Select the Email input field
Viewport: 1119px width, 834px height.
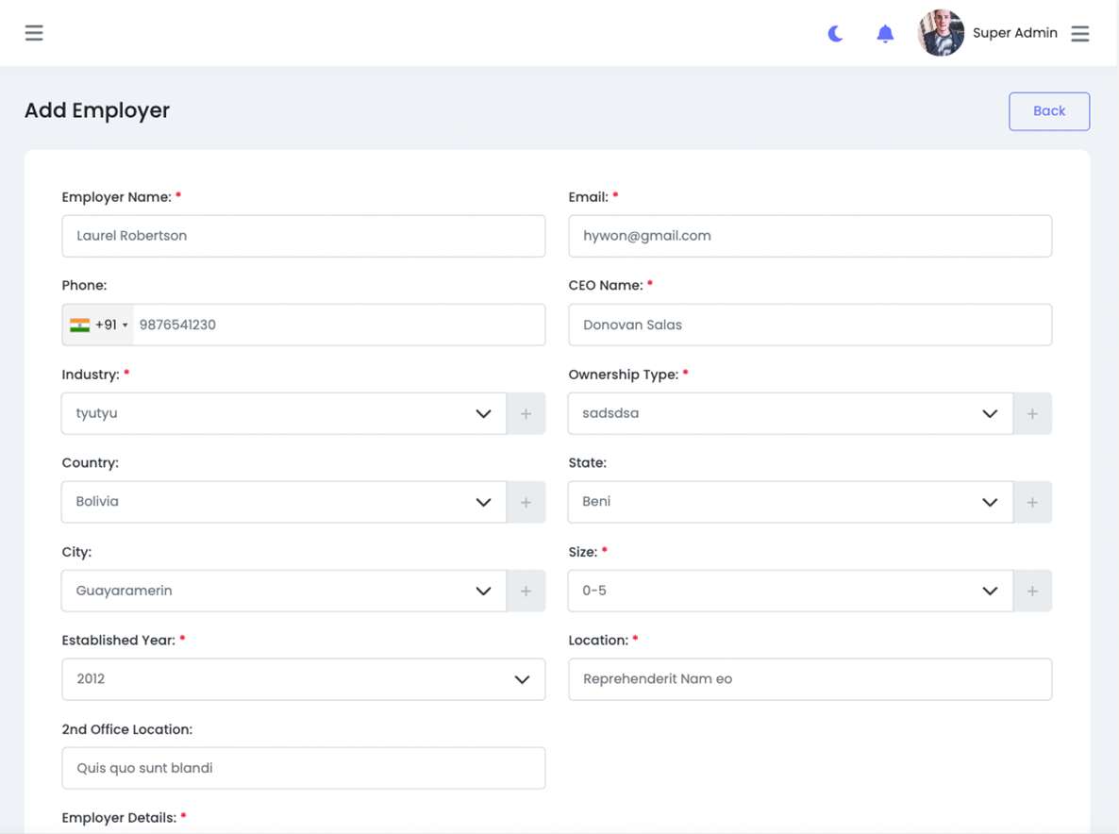pos(810,236)
